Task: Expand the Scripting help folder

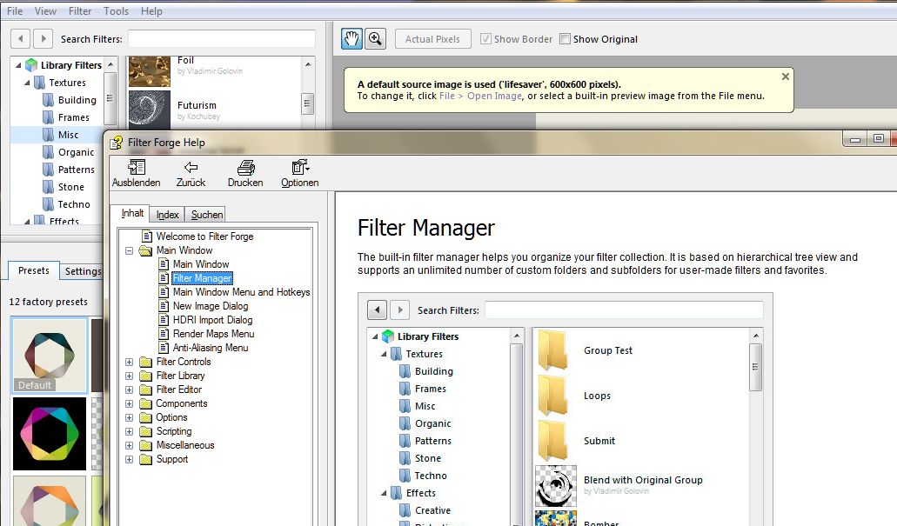Action: pos(130,431)
